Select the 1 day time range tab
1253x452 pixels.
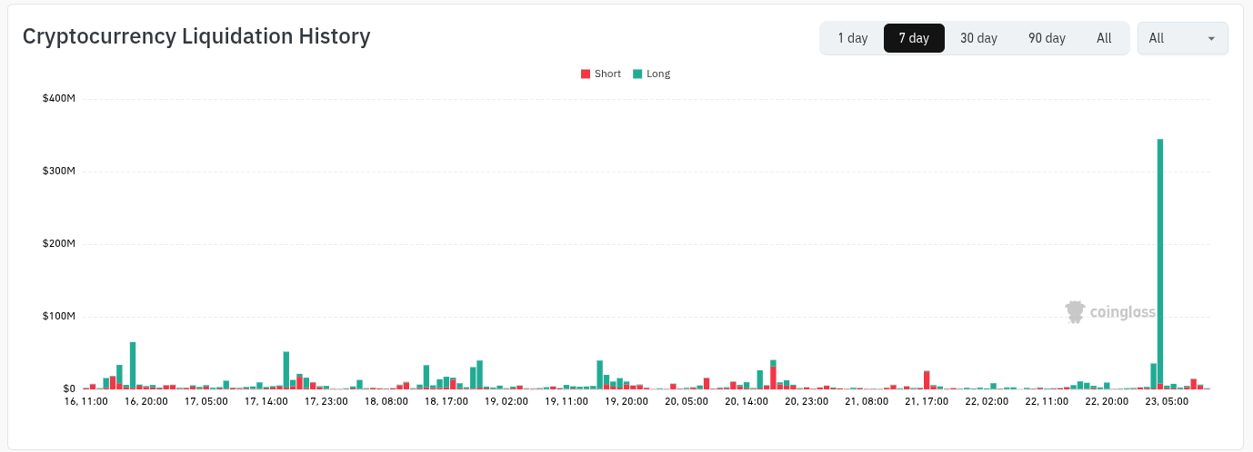[852, 38]
